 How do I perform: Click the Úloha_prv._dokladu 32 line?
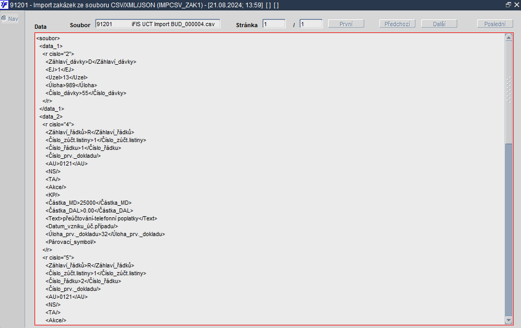click(x=106, y=234)
